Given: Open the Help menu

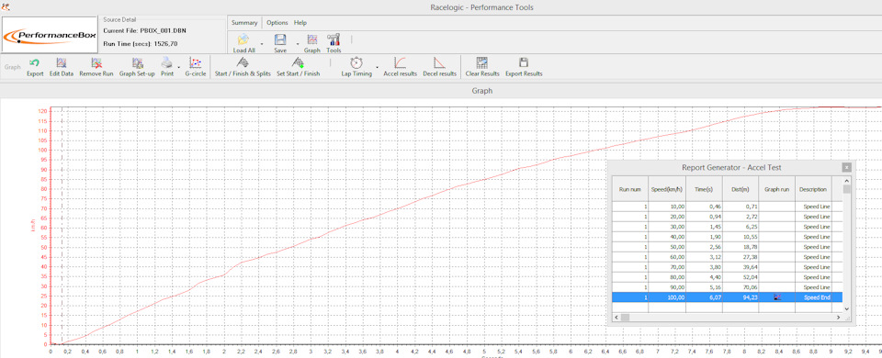Looking at the screenshot, I should coord(300,23).
